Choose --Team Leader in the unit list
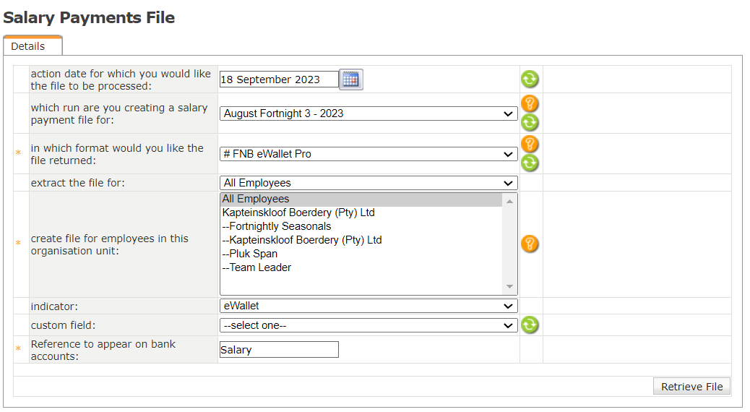 tap(257, 267)
